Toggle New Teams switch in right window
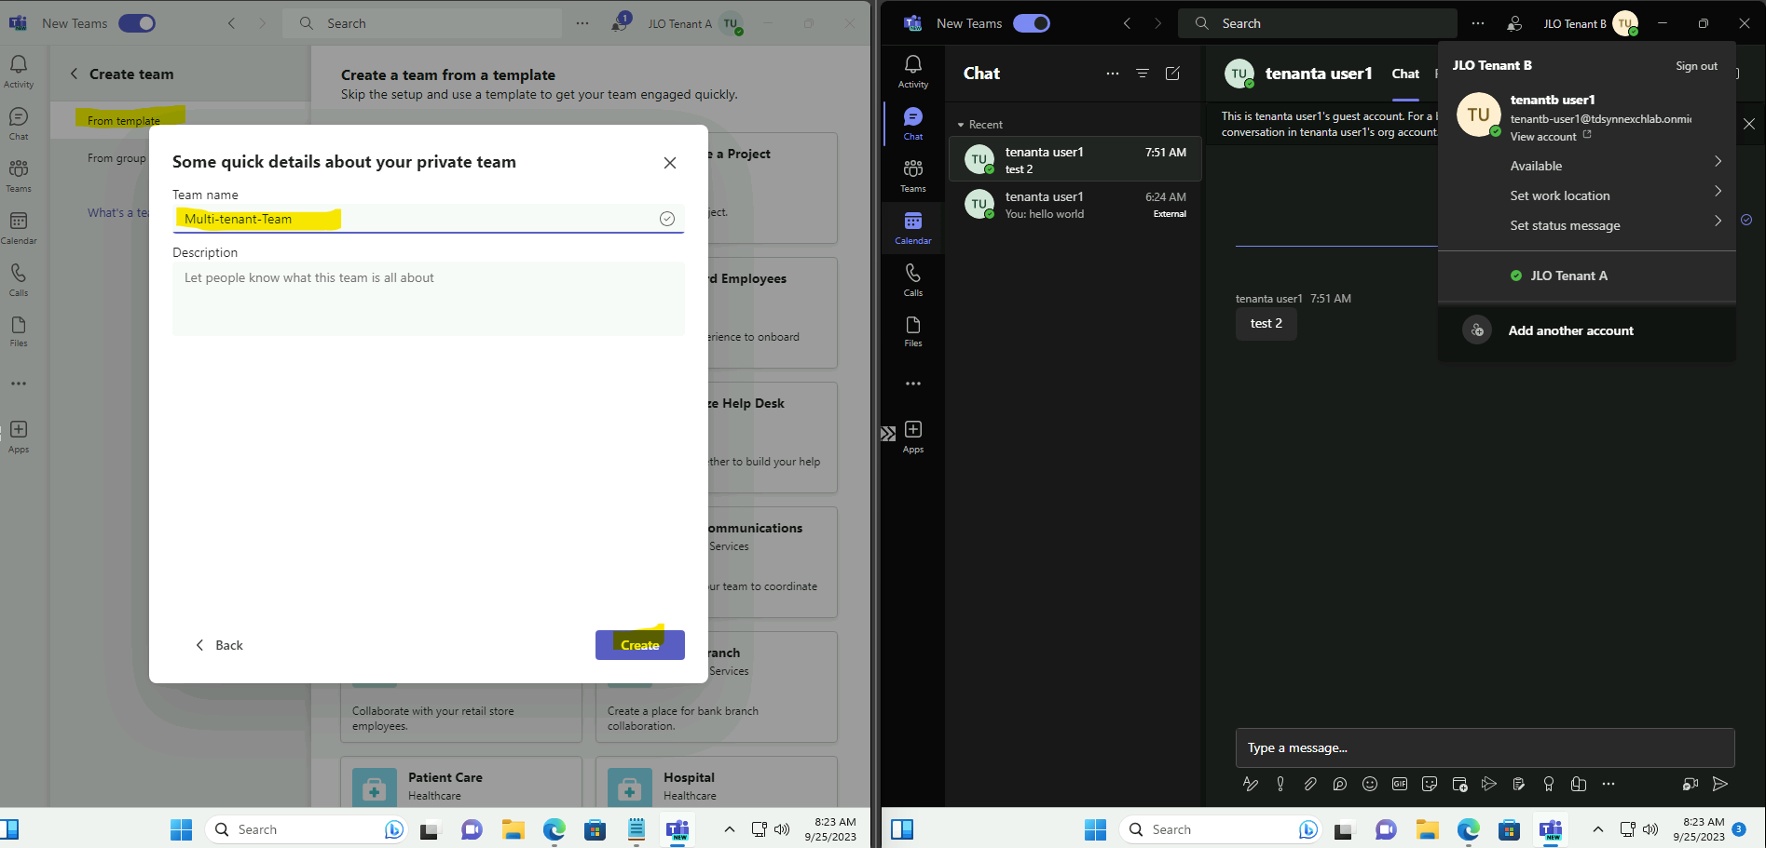 click(1032, 23)
